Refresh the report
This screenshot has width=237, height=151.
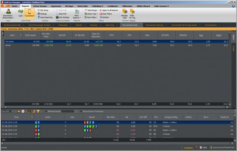pyautogui.click(x=104, y=17)
